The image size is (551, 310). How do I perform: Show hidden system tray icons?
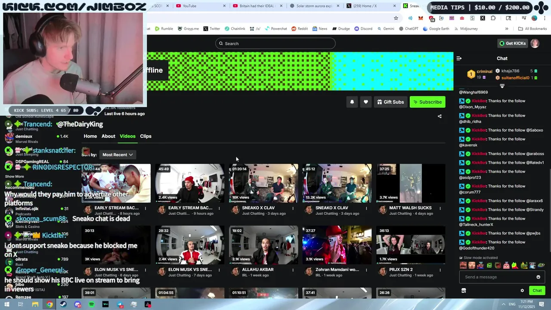pyautogui.click(x=504, y=304)
